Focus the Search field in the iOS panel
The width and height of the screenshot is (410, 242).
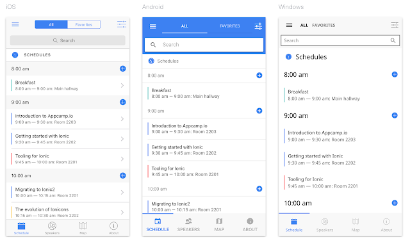(68, 40)
